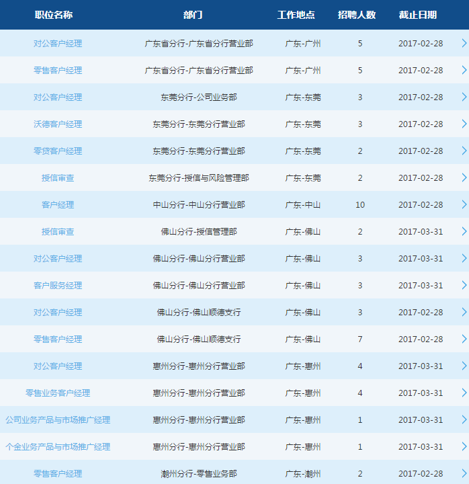Click the 职位名称 column header

coord(54,15)
